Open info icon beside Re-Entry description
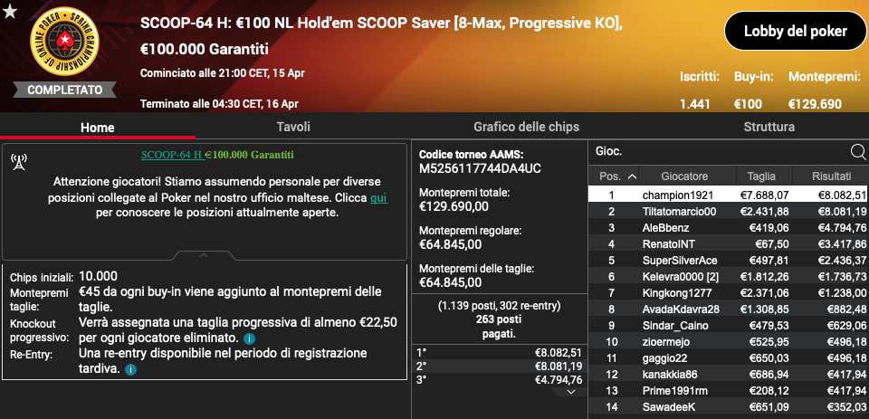Image resolution: width=869 pixels, height=419 pixels. [x=130, y=369]
